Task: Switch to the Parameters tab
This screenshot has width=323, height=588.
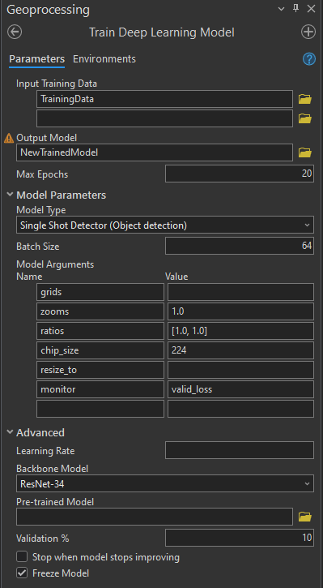Action: point(36,59)
